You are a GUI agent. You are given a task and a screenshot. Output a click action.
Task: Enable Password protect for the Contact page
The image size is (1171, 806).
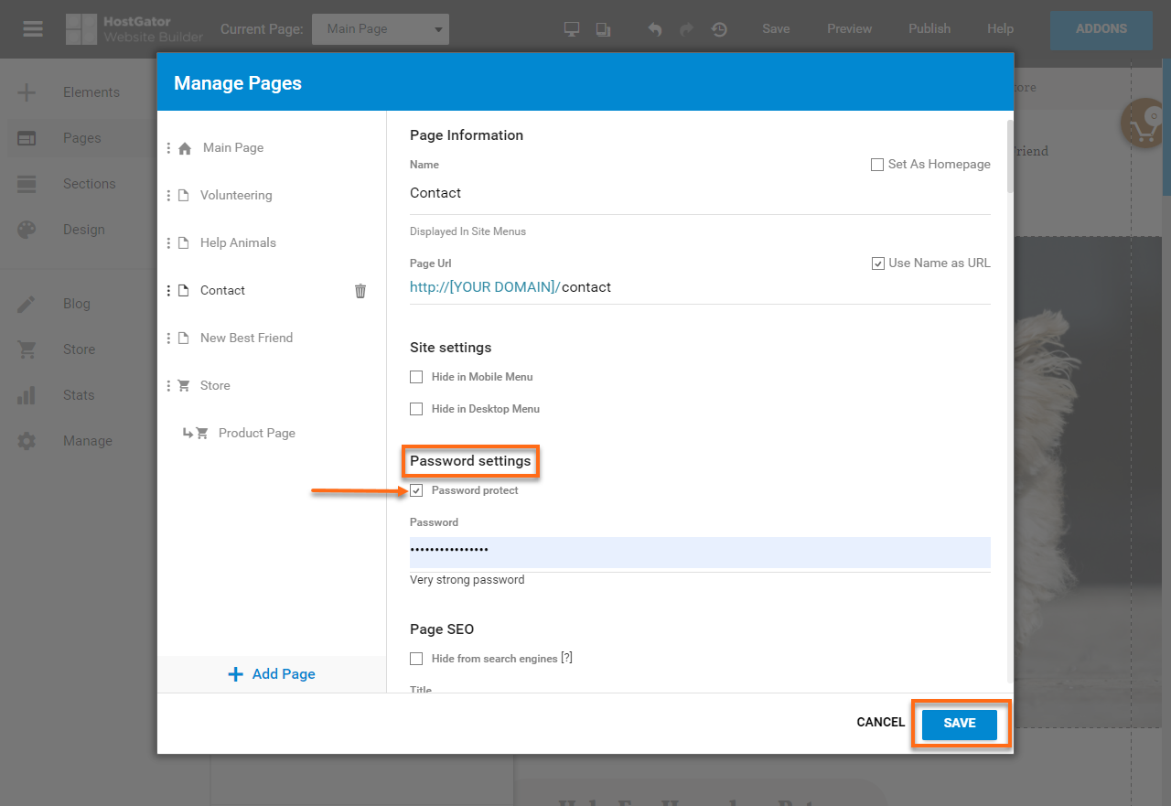[417, 490]
